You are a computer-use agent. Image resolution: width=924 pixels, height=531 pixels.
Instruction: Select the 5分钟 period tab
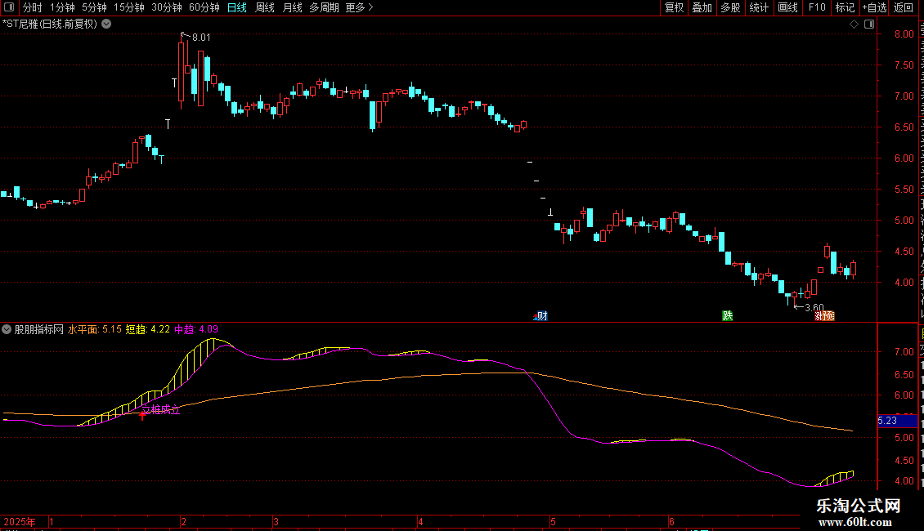tap(94, 7)
